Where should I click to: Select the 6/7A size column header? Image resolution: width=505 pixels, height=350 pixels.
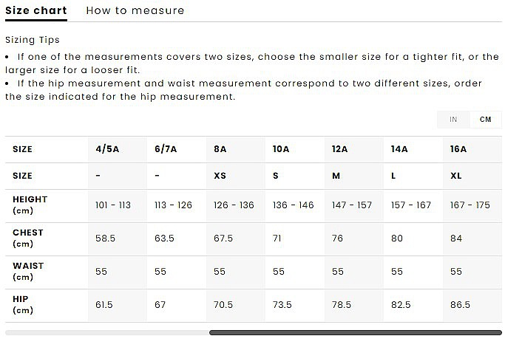pos(166,149)
